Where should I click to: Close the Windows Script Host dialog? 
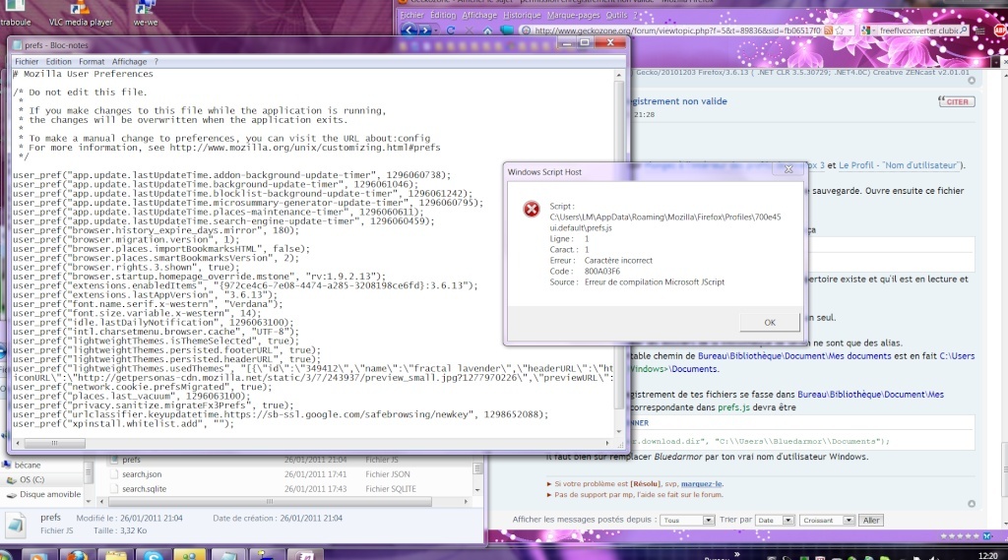tap(788, 169)
